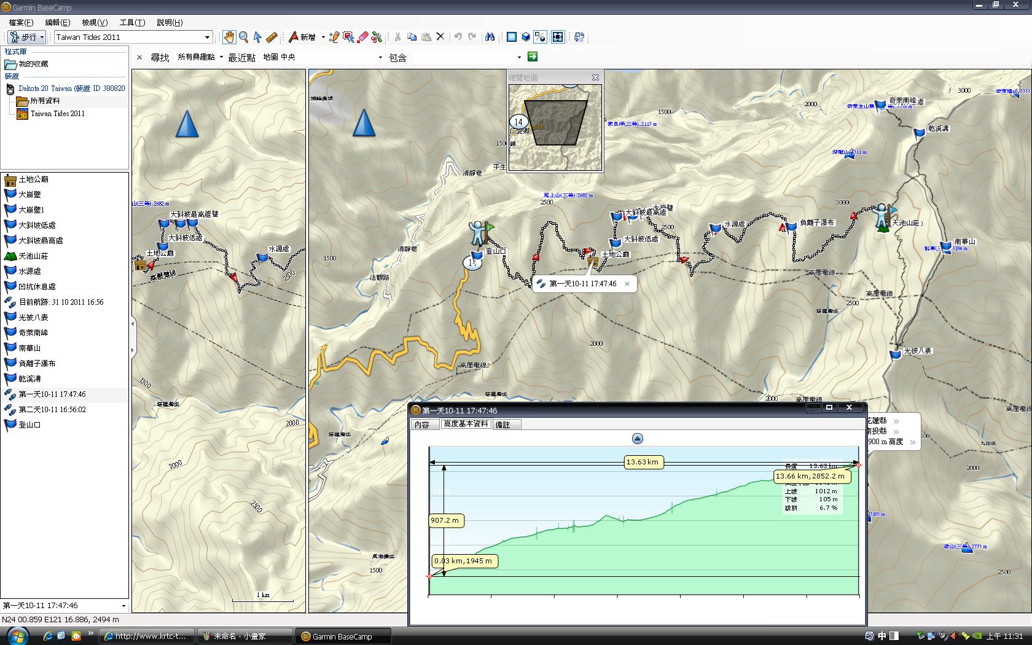The height and width of the screenshot is (645, 1032).
Task: Pick the pencil draw-track tool
Action: click(334, 37)
